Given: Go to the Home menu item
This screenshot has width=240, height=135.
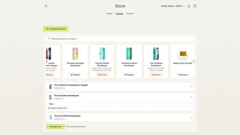Looking at the screenshot, I should click(109, 13).
